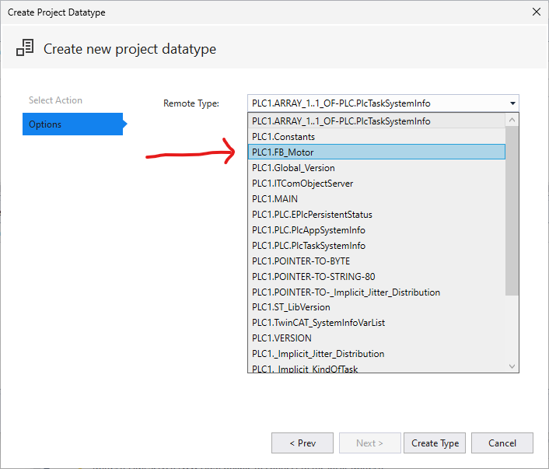Click the list scrollbar up arrow
The image size is (549, 469).
pyautogui.click(x=512, y=120)
